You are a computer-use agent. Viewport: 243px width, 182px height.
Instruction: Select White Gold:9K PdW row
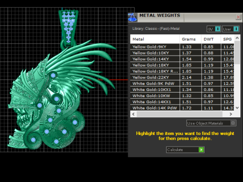(x=182, y=83)
